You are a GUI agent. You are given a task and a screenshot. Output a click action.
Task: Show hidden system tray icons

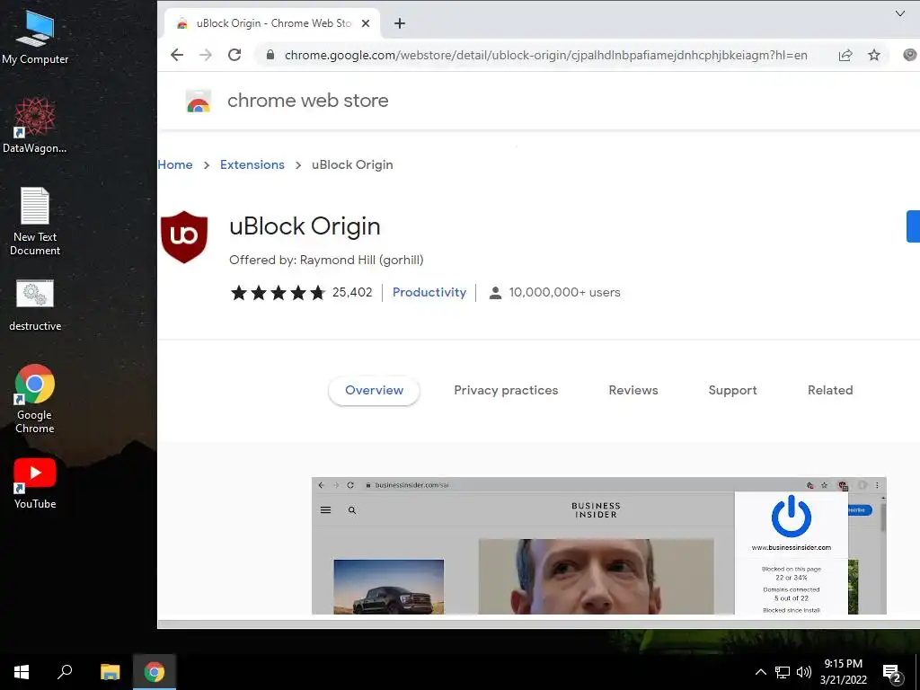[760, 672]
